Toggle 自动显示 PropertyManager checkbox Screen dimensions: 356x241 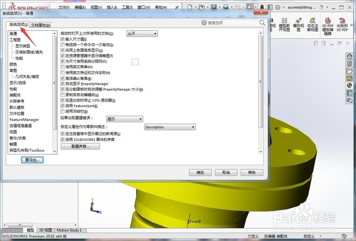pyautogui.click(x=63, y=84)
